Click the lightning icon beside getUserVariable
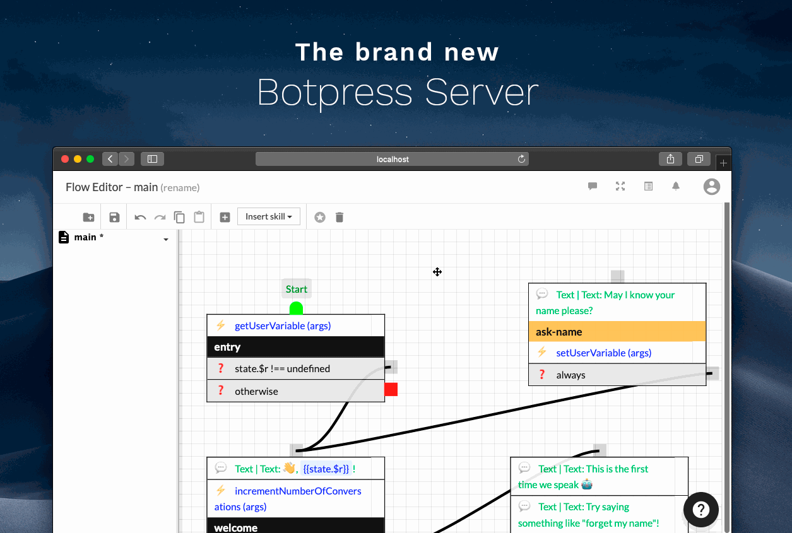Image resolution: width=792 pixels, height=533 pixels. click(x=221, y=325)
